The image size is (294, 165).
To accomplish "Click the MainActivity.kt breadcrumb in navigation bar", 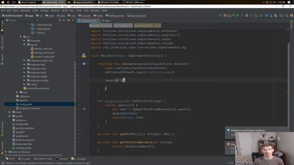I will 136,16.
